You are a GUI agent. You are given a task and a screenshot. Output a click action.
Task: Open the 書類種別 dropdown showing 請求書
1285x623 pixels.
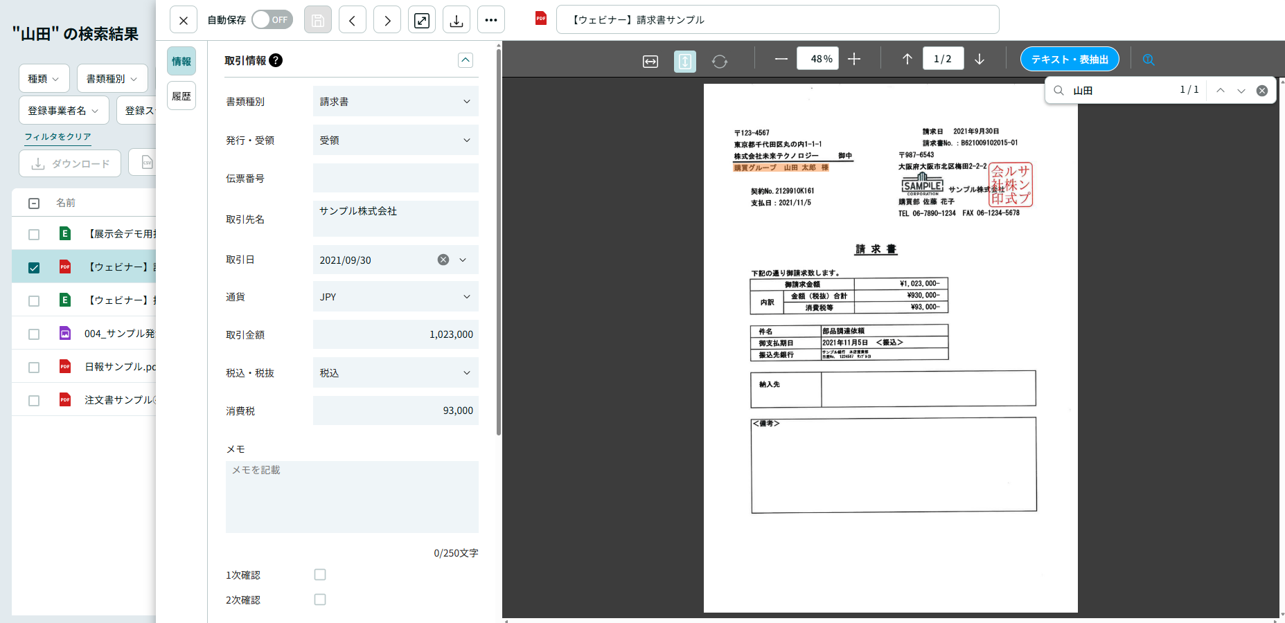395,101
